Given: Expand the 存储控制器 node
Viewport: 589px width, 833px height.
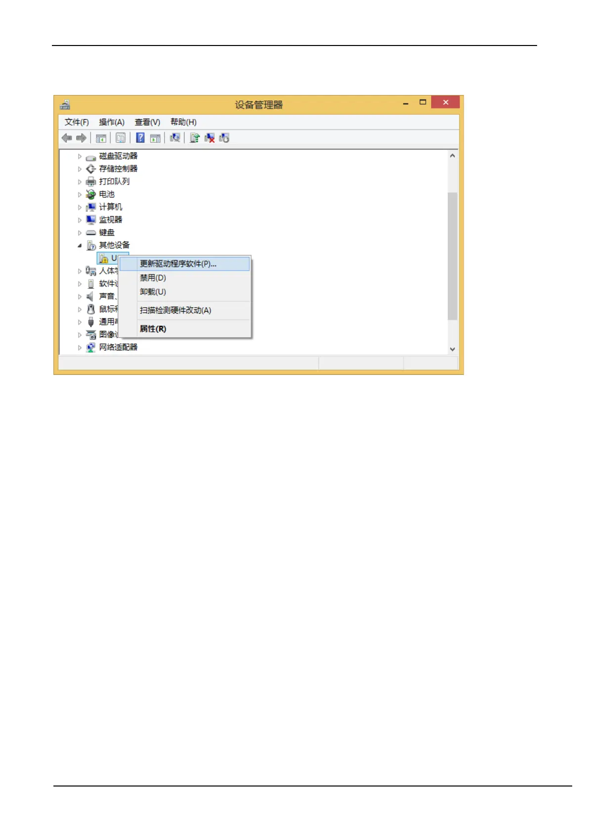Looking at the screenshot, I should coord(80,169).
